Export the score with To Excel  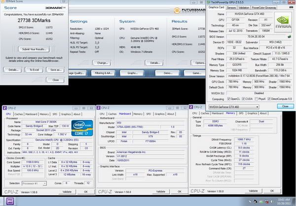[34, 70]
